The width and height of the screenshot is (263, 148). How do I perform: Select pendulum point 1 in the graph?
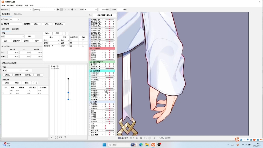pos(68,92)
